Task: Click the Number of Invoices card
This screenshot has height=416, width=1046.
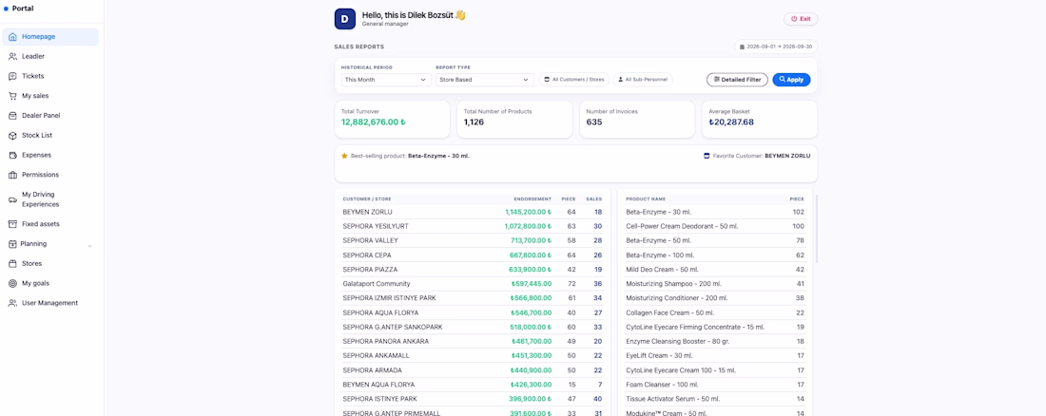Action: pos(636,120)
